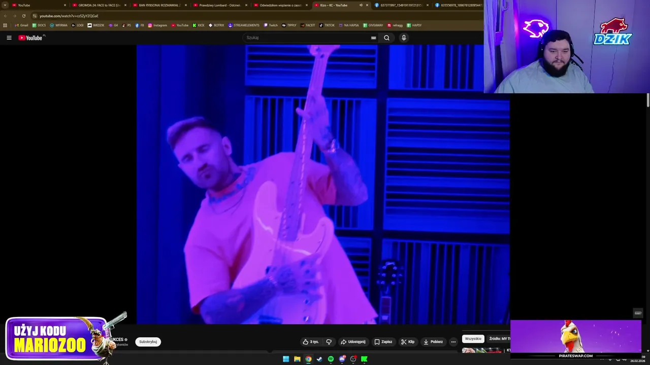Image resolution: width=650 pixels, height=365 pixels.
Task: Open on-screen keyboard icon in search box
Action: click(373, 38)
